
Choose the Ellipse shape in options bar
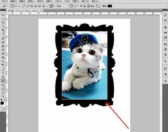(40, 6)
